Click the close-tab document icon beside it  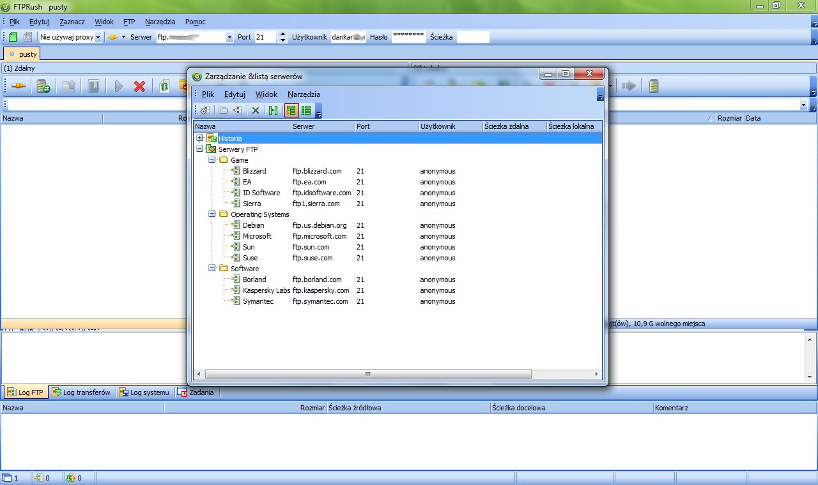(x=27, y=37)
